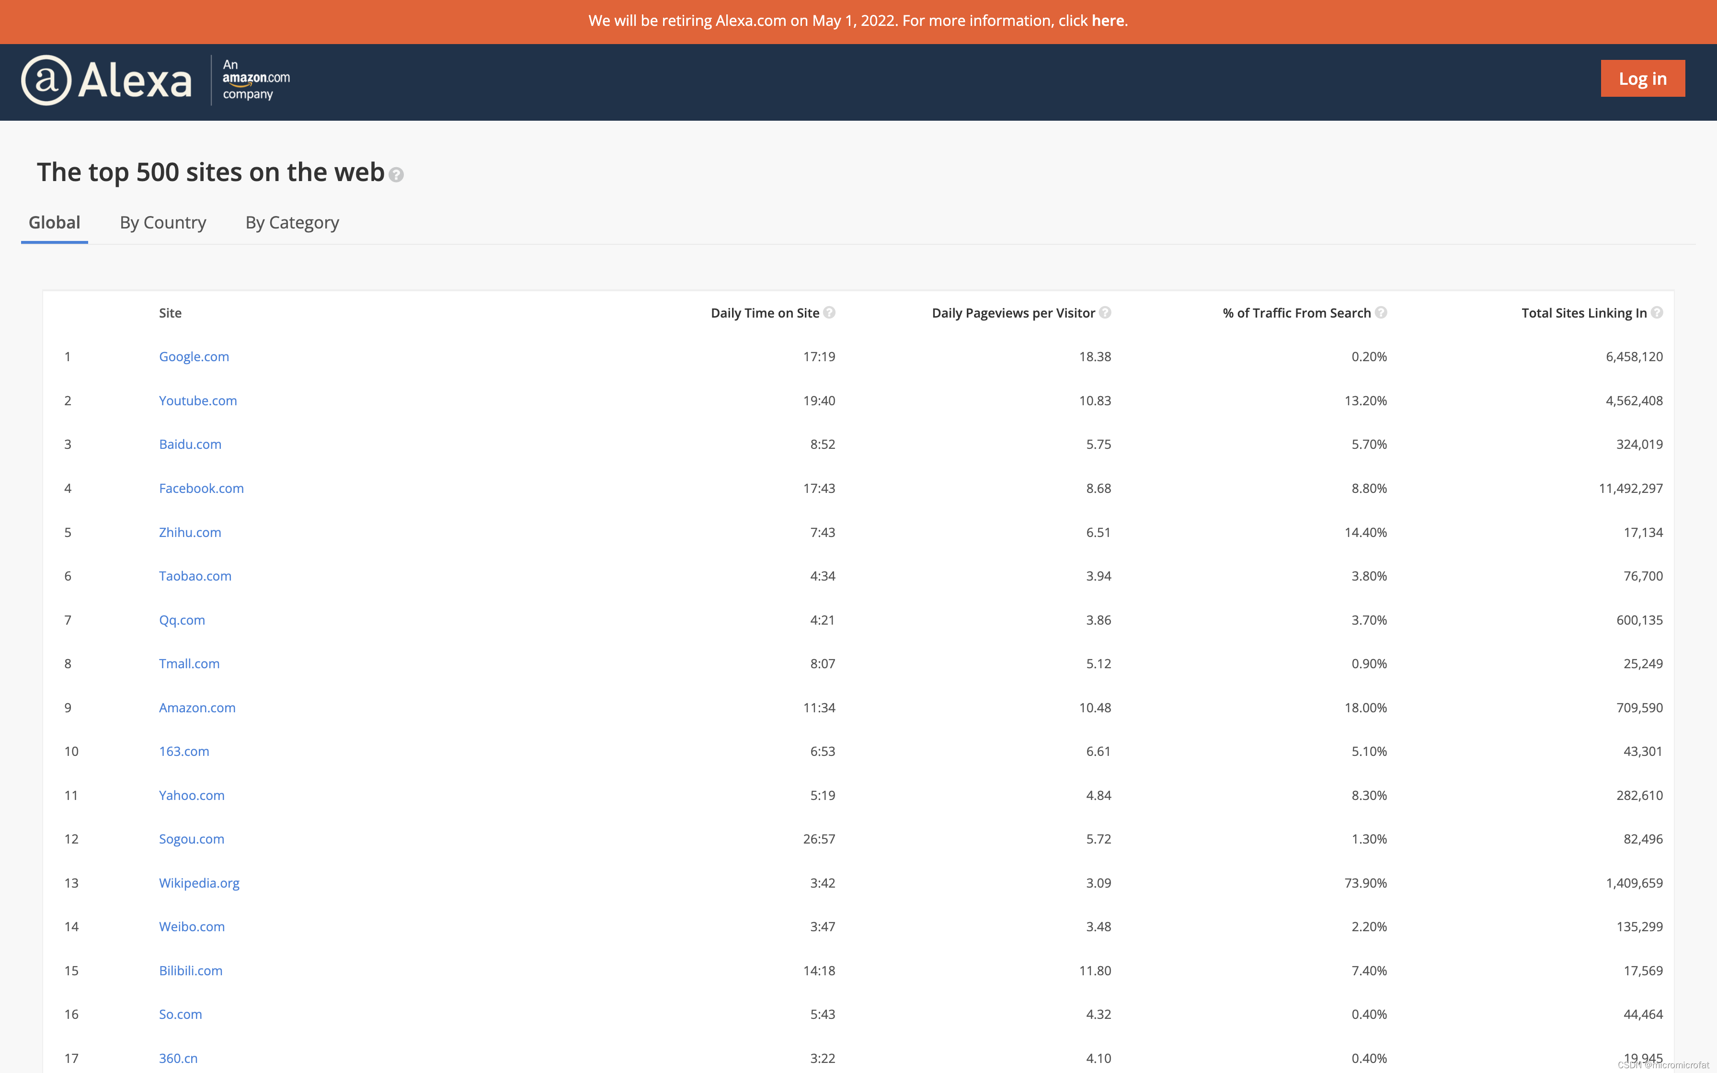
Task: Click the Daily Time on Site header text
Action: pos(765,313)
